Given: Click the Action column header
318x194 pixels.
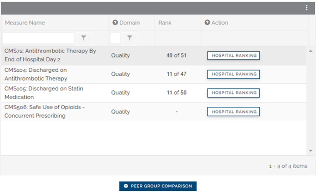Looking at the screenshot, I should point(220,23).
